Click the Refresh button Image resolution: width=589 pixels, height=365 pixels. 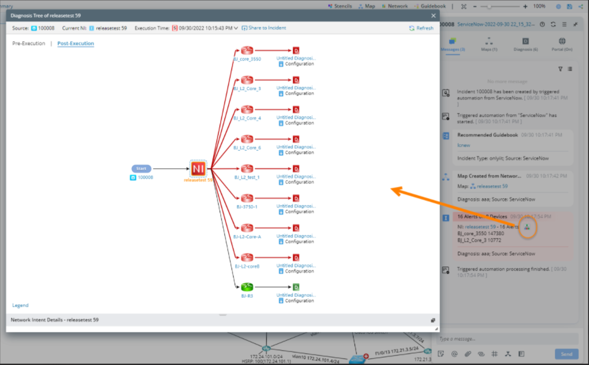[421, 28]
